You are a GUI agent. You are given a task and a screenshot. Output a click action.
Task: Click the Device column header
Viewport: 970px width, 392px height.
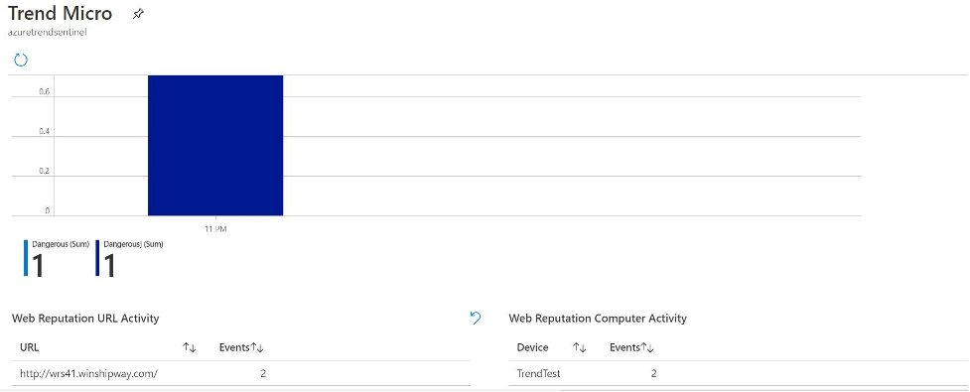(x=532, y=347)
